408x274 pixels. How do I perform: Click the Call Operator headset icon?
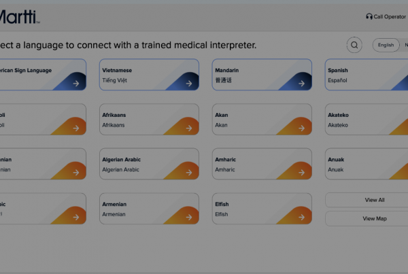point(369,16)
